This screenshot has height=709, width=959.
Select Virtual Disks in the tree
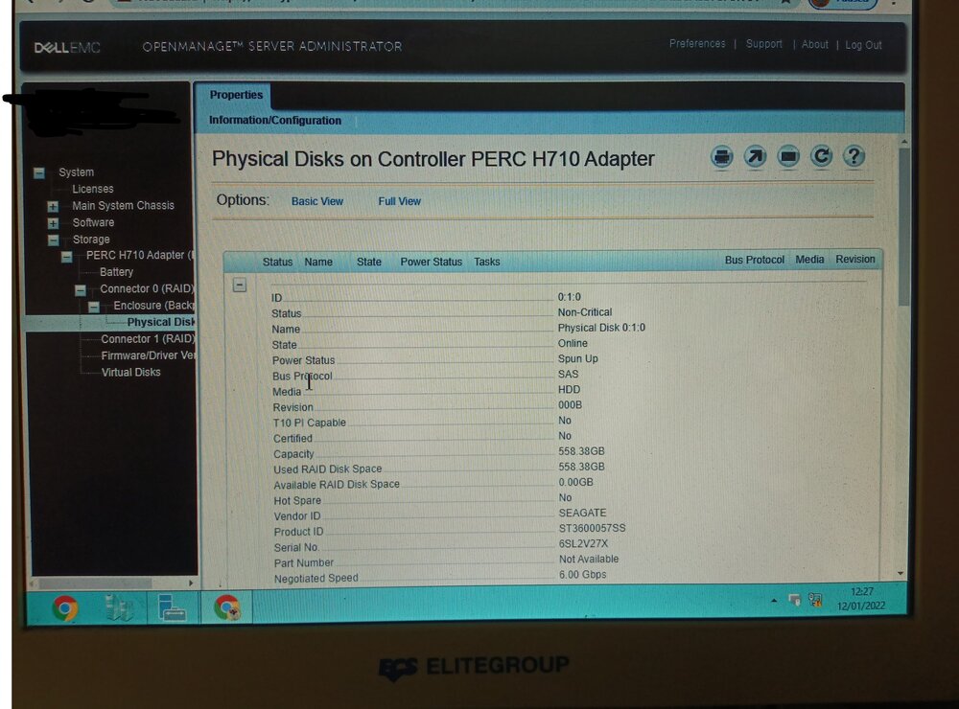click(x=130, y=372)
